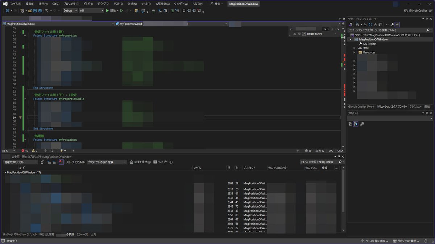
Task: Click the Save file icon in toolbar
Action: (35, 11)
